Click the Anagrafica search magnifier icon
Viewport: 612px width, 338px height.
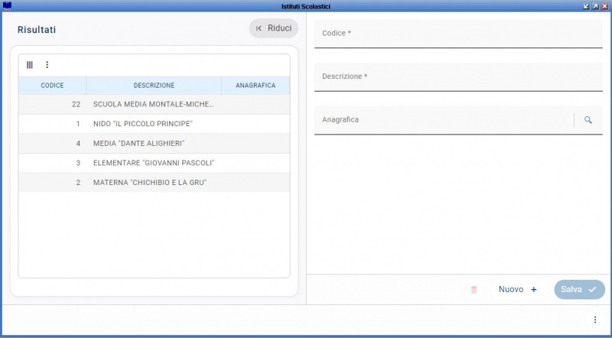pyautogui.click(x=588, y=120)
